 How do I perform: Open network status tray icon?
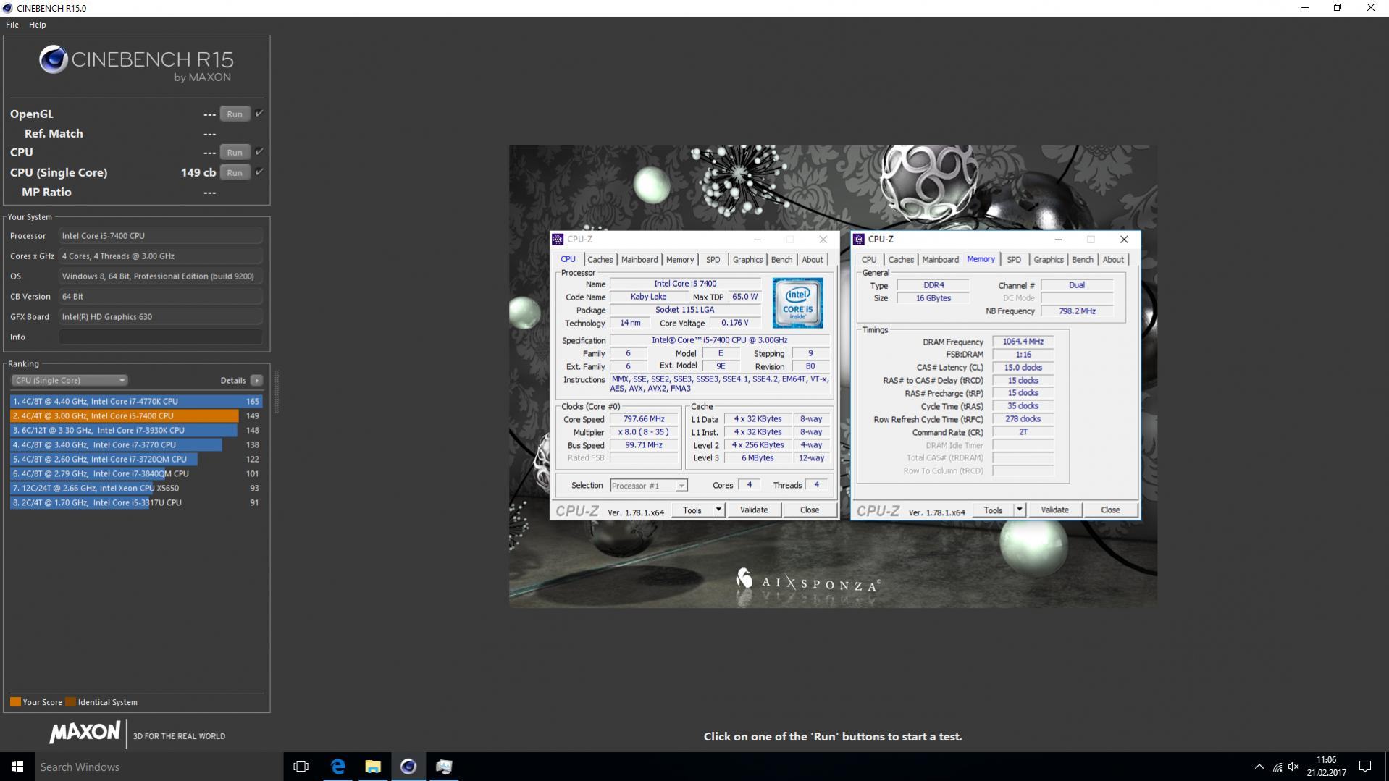[1277, 767]
